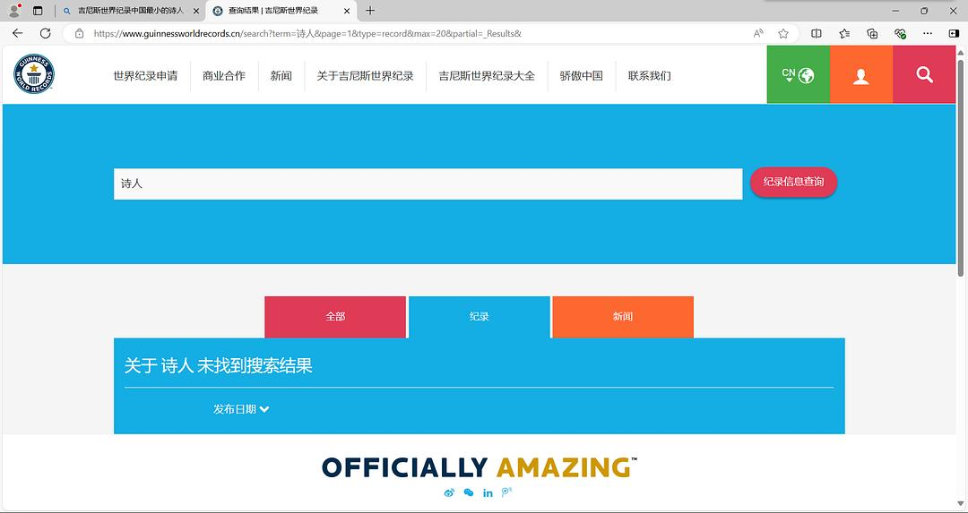Open the 骄傲中国 navigation item
Screen dimensions: 968x513
point(581,76)
